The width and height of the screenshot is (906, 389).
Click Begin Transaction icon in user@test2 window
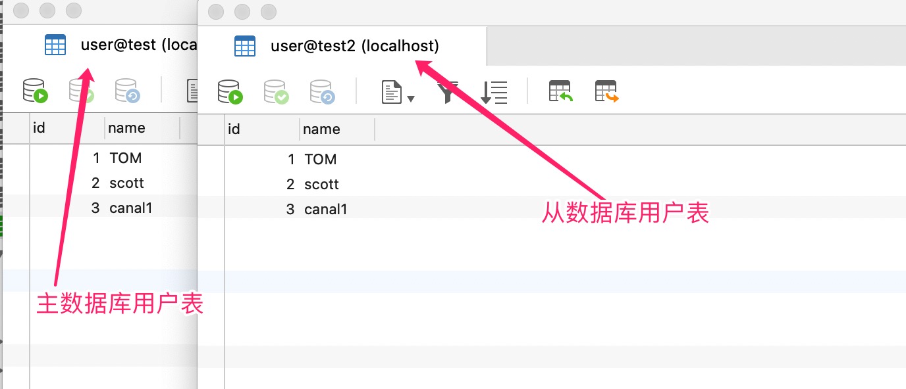(230, 91)
